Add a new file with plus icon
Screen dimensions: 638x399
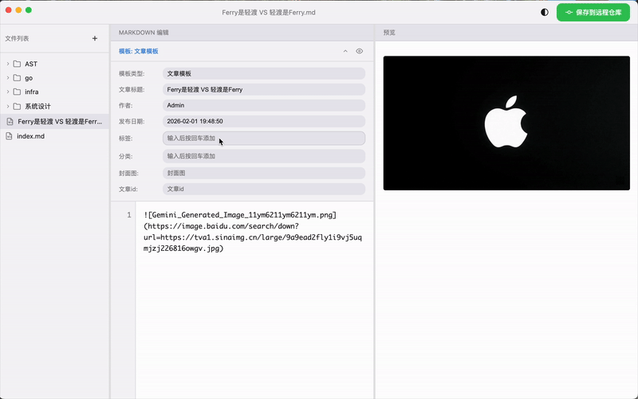[x=95, y=38]
